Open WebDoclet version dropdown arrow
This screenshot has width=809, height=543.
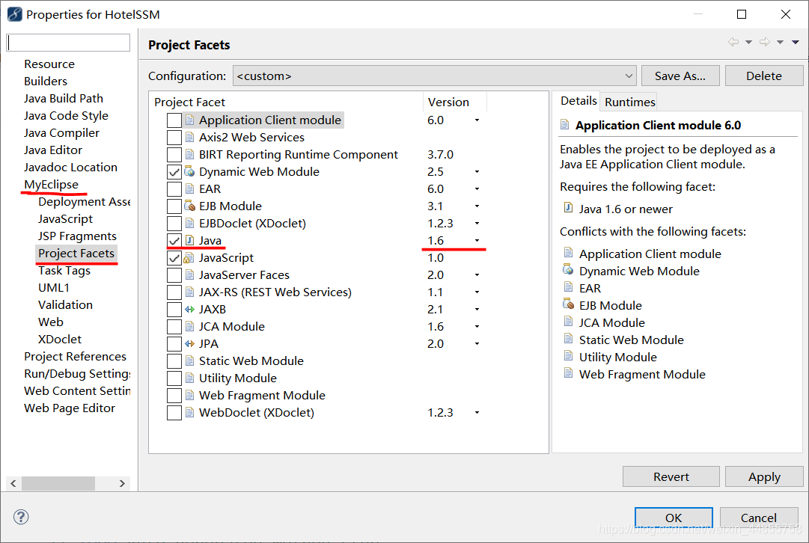click(477, 413)
